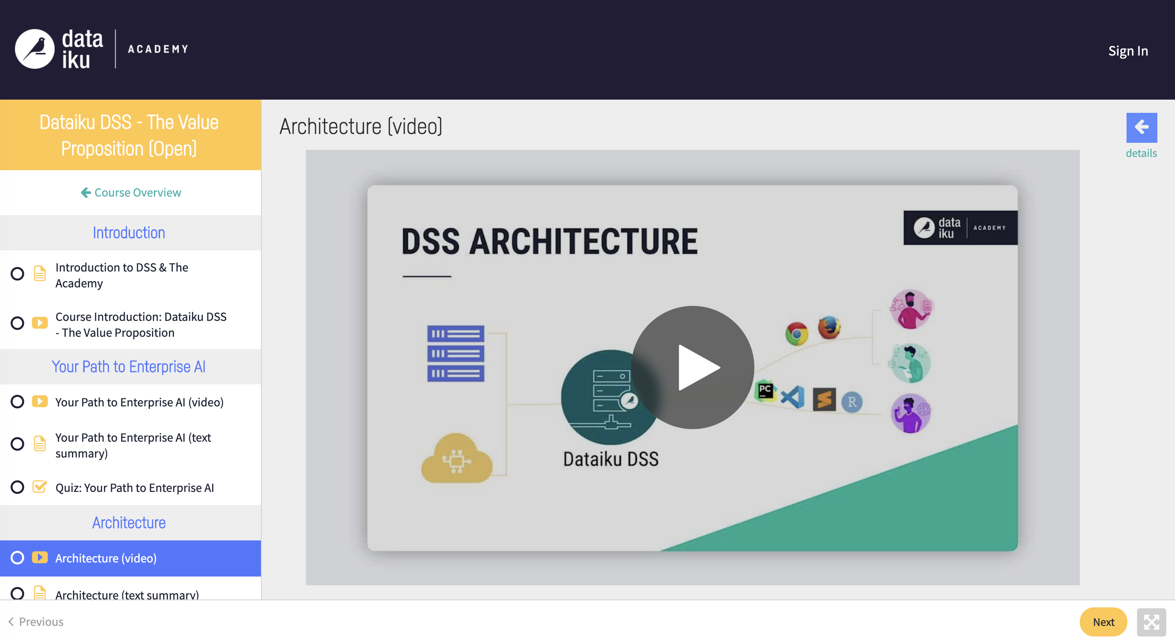Click the video icon beside Your Path to Enterprise AI (video)
Viewport: 1175px width, 640px height.
(x=40, y=402)
